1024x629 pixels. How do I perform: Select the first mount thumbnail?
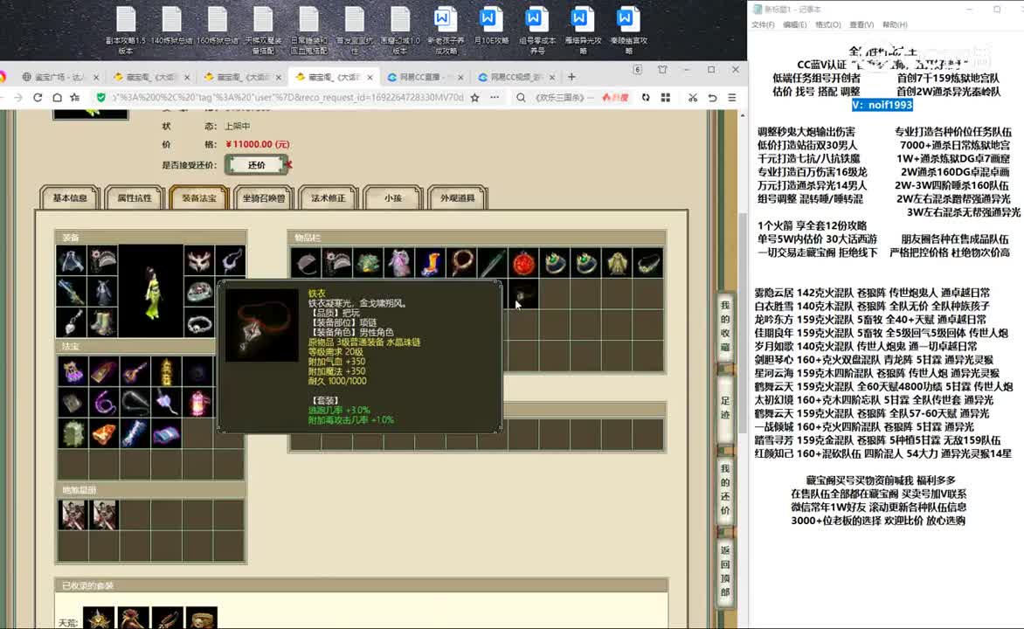click(73, 515)
